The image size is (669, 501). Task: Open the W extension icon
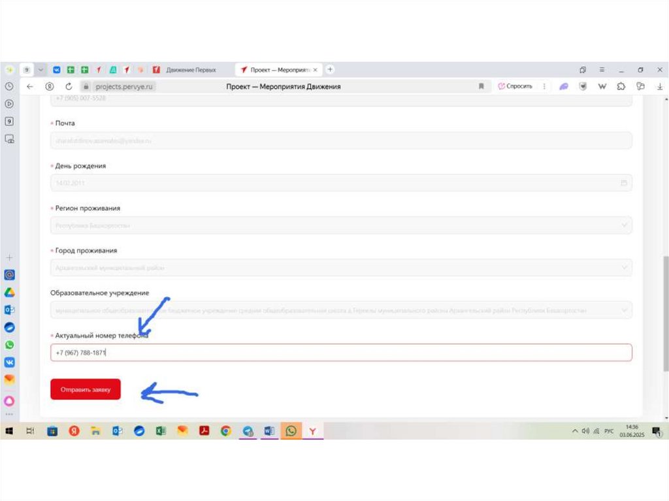coord(602,86)
